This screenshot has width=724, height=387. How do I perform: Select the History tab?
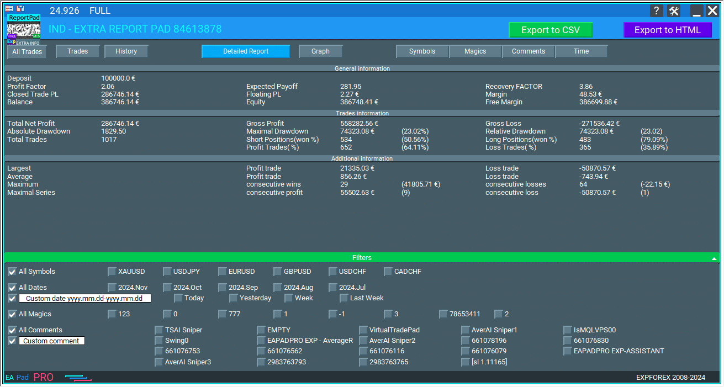[x=126, y=51]
